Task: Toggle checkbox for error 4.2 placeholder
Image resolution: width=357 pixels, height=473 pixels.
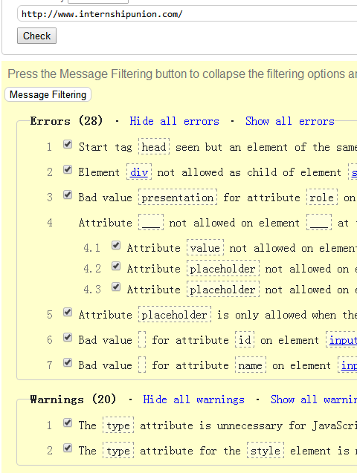Action: pos(116,267)
